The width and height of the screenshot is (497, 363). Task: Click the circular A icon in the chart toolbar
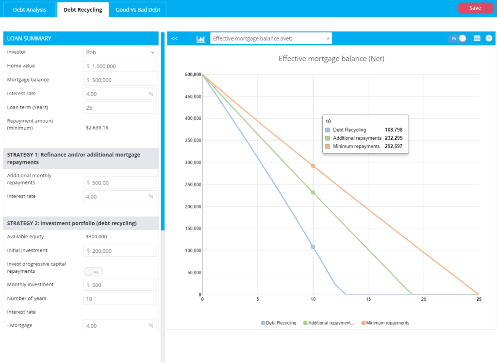click(490, 38)
